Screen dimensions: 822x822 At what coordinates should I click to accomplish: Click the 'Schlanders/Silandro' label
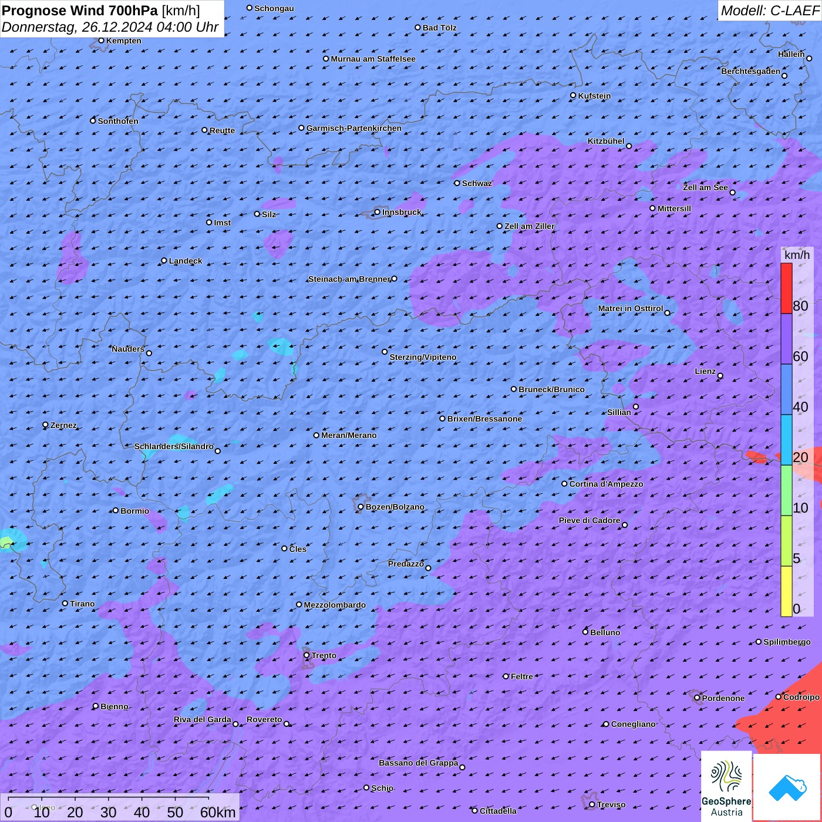click(x=174, y=446)
